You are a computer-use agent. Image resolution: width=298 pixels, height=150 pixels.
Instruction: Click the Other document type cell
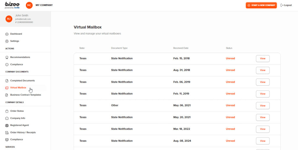click(115, 105)
